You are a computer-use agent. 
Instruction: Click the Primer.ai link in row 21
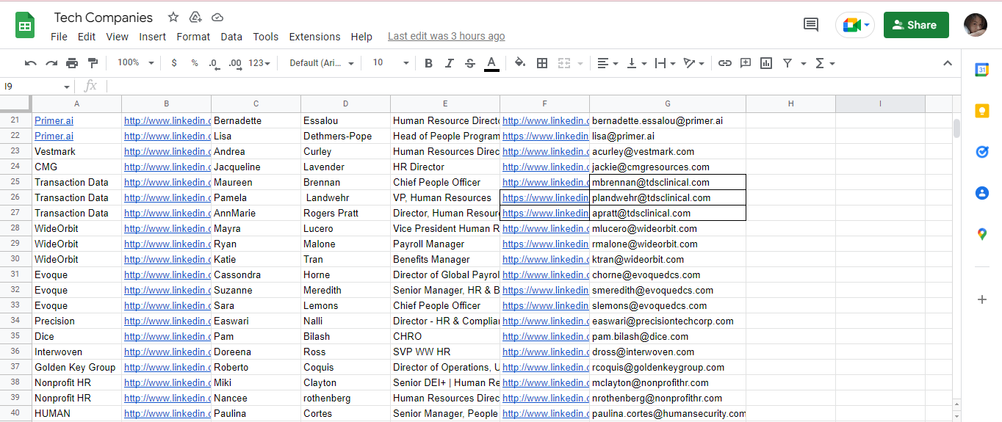tap(54, 120)
